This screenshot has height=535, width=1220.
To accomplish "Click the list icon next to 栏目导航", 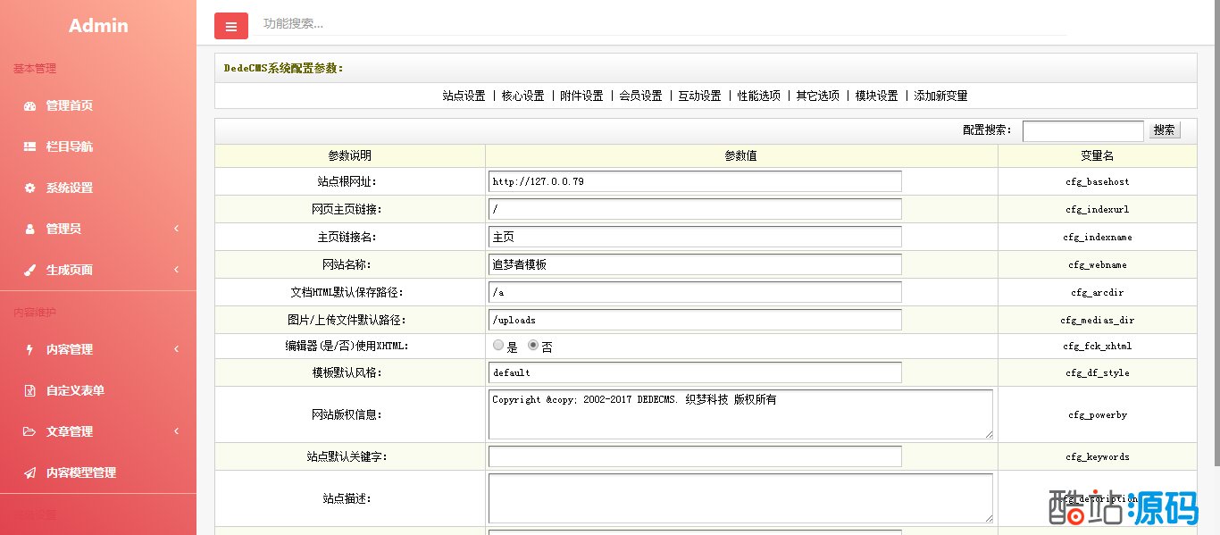I will pyautogui.click(x=29, y=146).
